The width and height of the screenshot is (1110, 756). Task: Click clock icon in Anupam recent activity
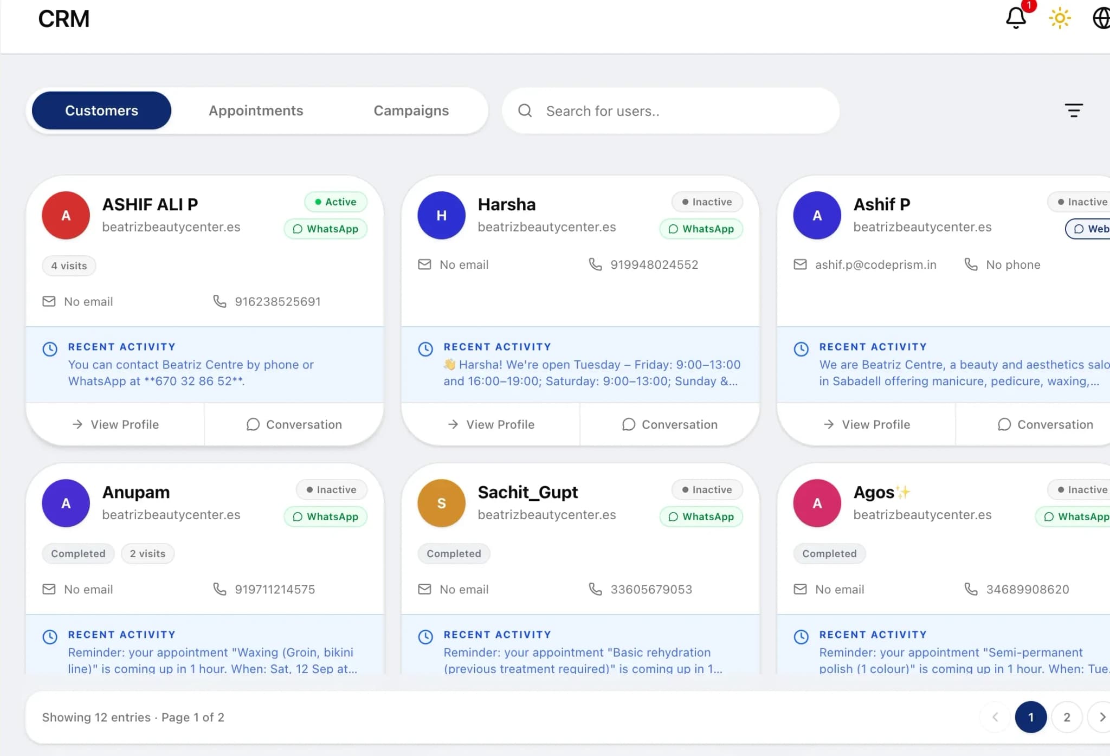(x=50, y=637)
